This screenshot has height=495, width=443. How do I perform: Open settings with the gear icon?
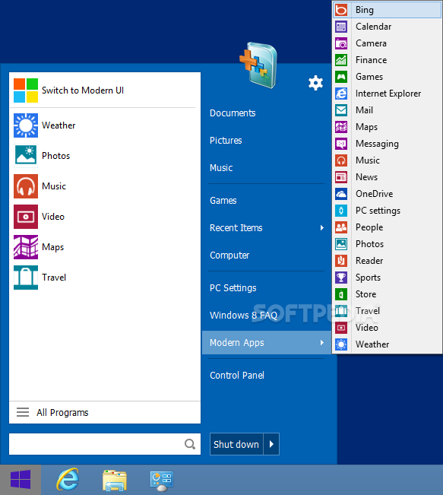coord(315,83)
